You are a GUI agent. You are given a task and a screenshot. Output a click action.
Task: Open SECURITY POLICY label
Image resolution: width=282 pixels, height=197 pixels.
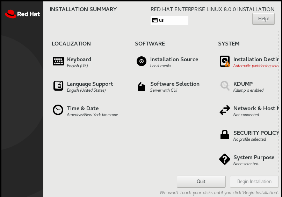(256, 133)
